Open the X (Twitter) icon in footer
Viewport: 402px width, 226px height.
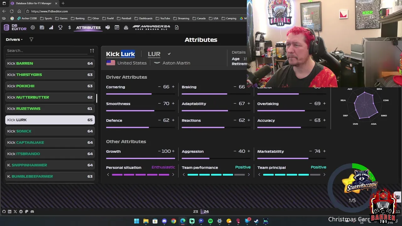[x=15, y=212]
